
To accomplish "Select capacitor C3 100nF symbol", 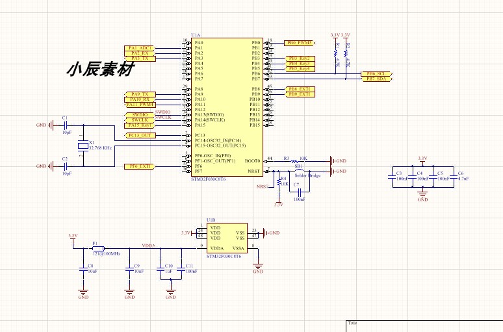I will click(392, 177).
